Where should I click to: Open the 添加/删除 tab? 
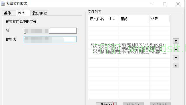click(x=39, y=13)
